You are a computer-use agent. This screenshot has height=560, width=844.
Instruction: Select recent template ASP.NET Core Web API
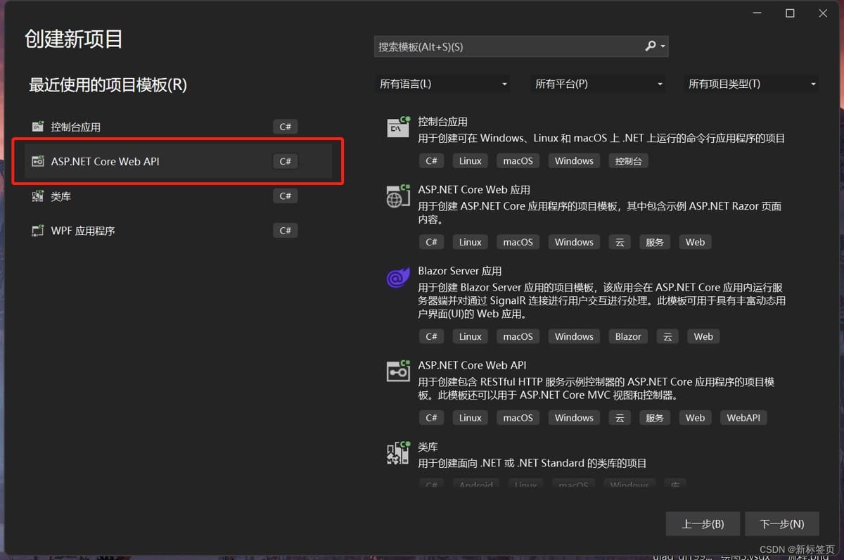[178, 161]
